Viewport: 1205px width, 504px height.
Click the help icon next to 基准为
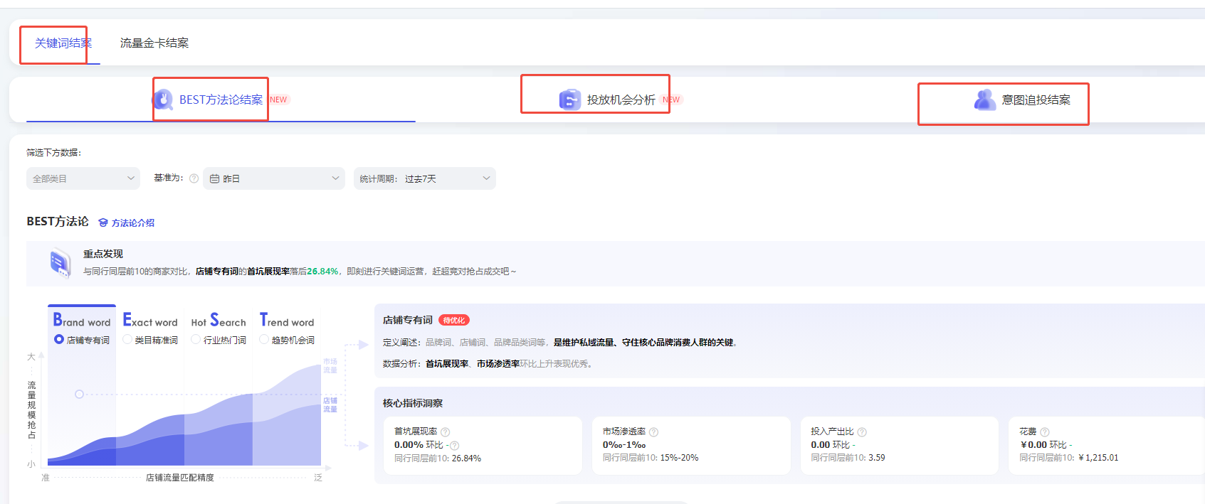[x=194, y=178]
